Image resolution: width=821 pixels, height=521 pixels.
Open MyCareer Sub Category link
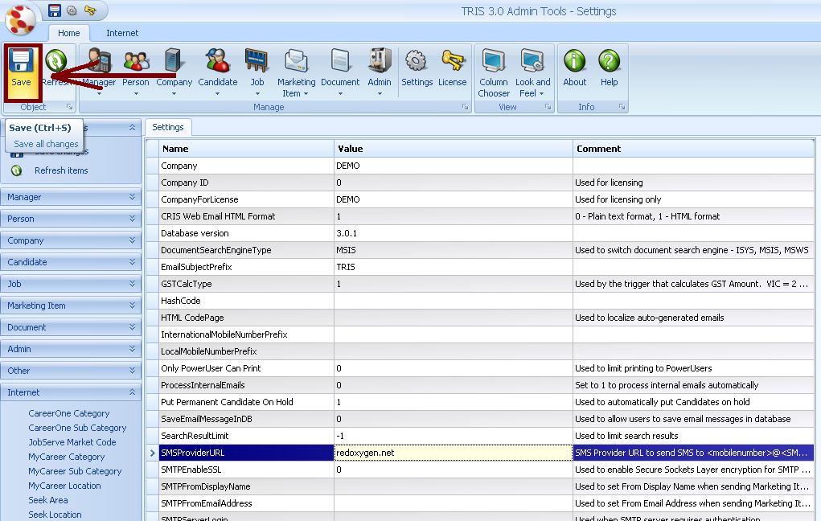tap(75, 471)
